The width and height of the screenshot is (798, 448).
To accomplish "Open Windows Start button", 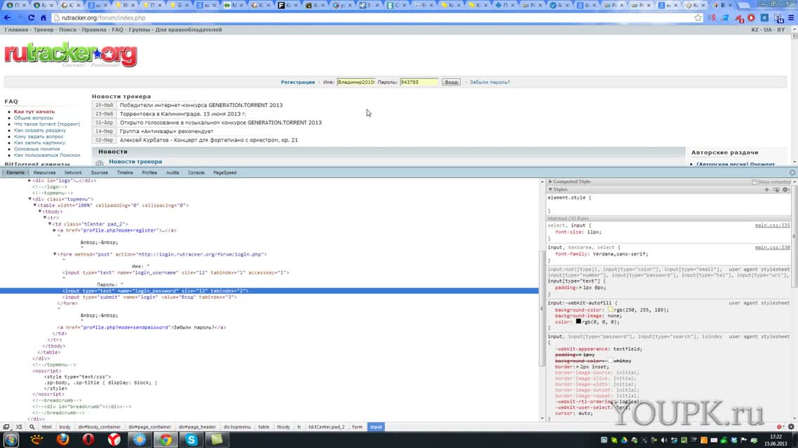I will 11,440.
